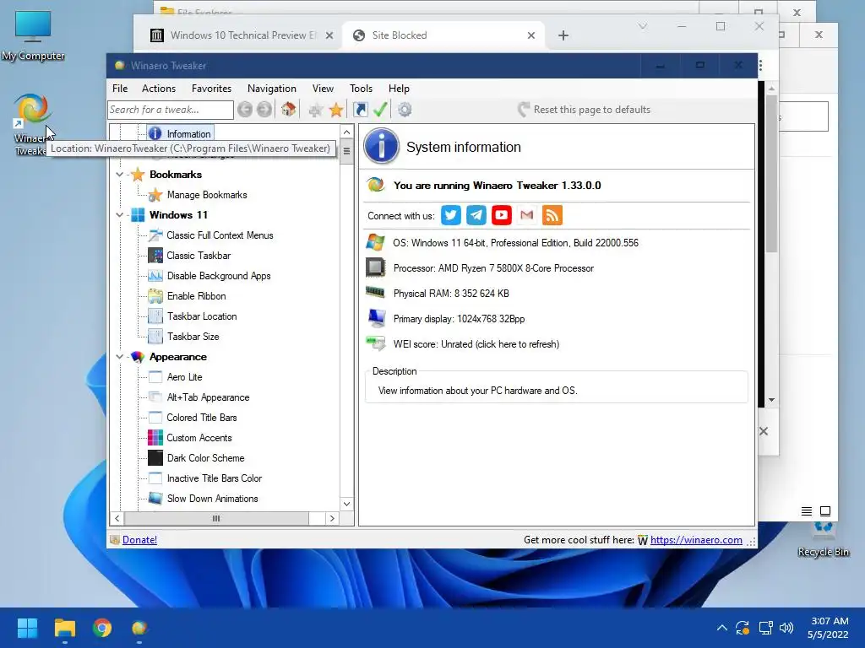865x648 pixels.
Task: Select Taskbar Size in the tree
Action: (x=193, y=336)
